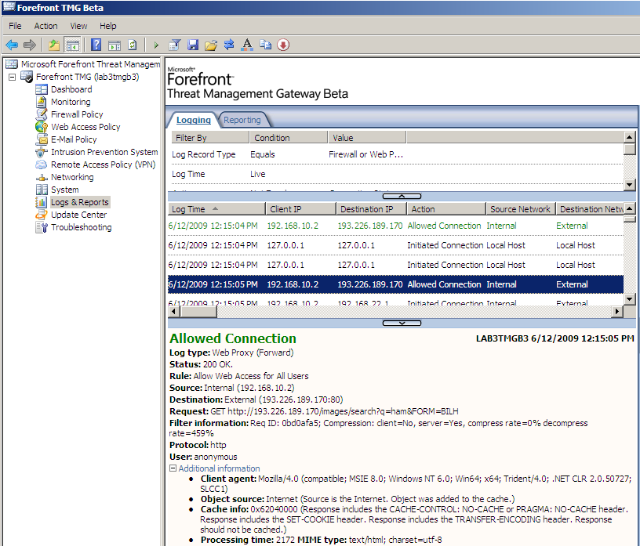
Task: Select the Log Time Live filter row
Action: click(x=396, y=174)
